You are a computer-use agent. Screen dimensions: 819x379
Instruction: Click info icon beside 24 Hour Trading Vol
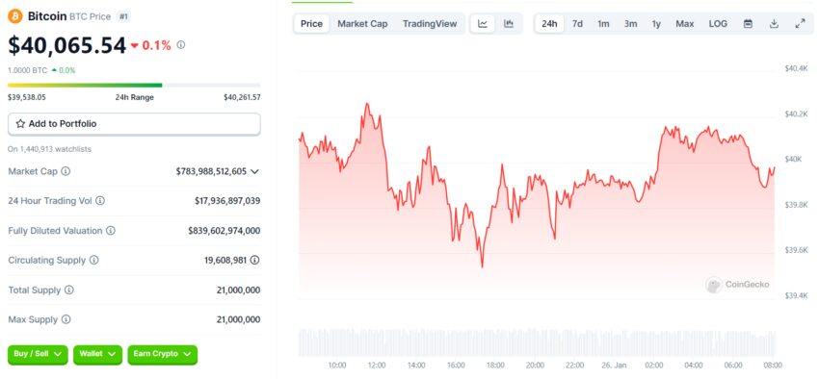click(100, 201)
